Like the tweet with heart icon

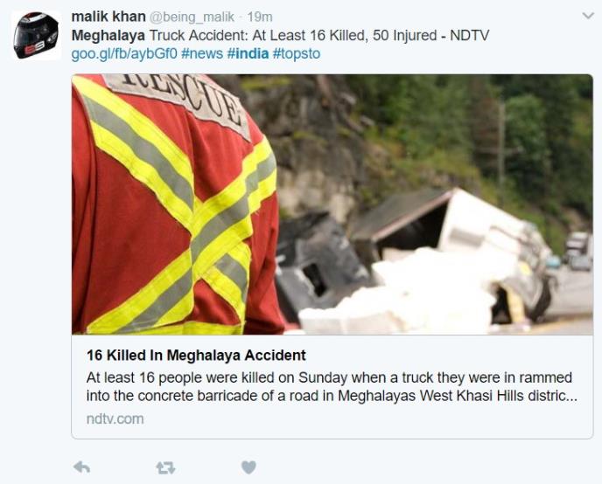[x=248, y=467]
